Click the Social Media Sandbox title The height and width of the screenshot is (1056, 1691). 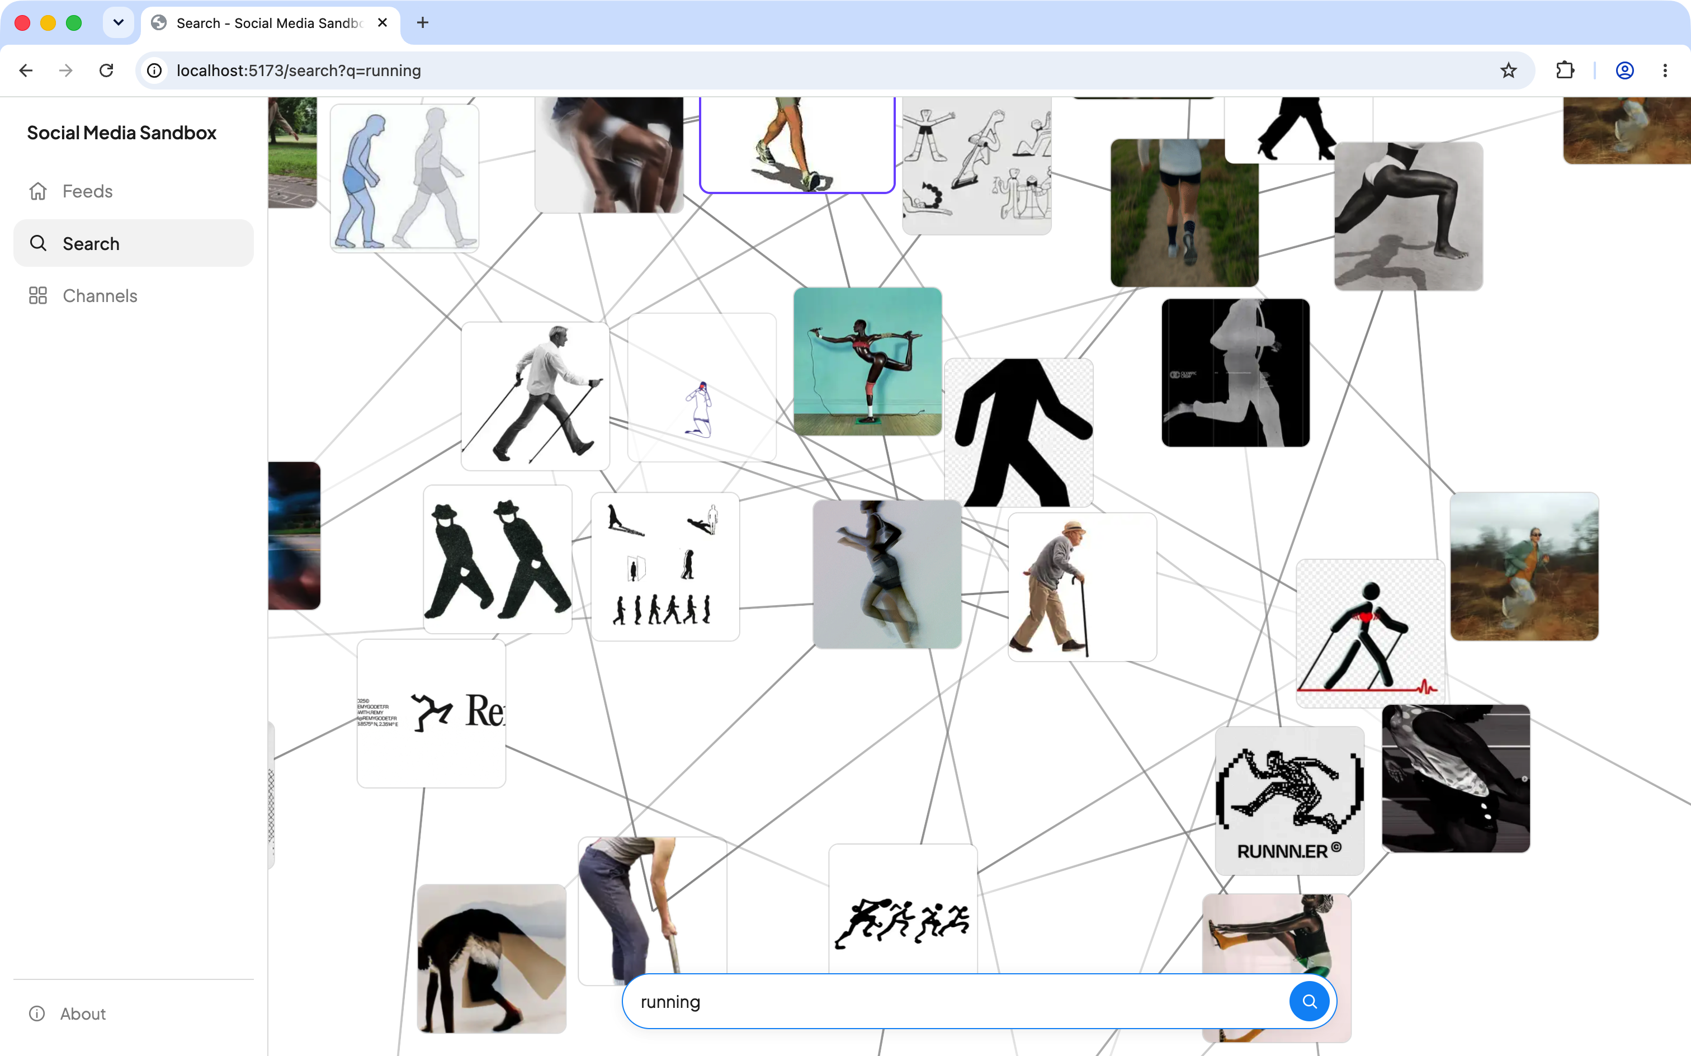click(x=121, y=133)
